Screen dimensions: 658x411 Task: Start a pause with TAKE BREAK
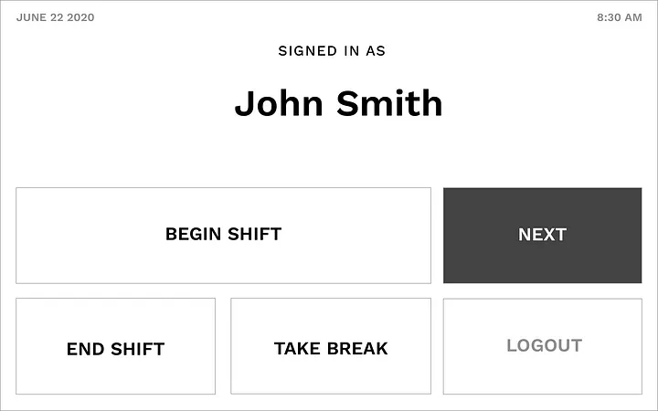(x=331, y=346)
